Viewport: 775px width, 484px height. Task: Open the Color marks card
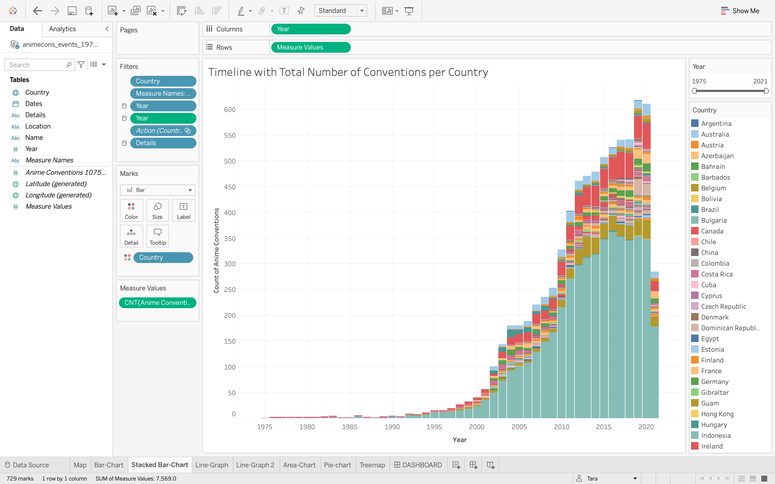tap(131, 210)
